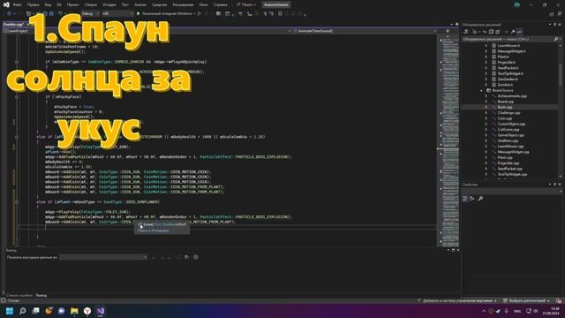This screenshot has width=565, height=318.
Task: Click the Undo arrow in the toolbar
Action: pos(61,14)
